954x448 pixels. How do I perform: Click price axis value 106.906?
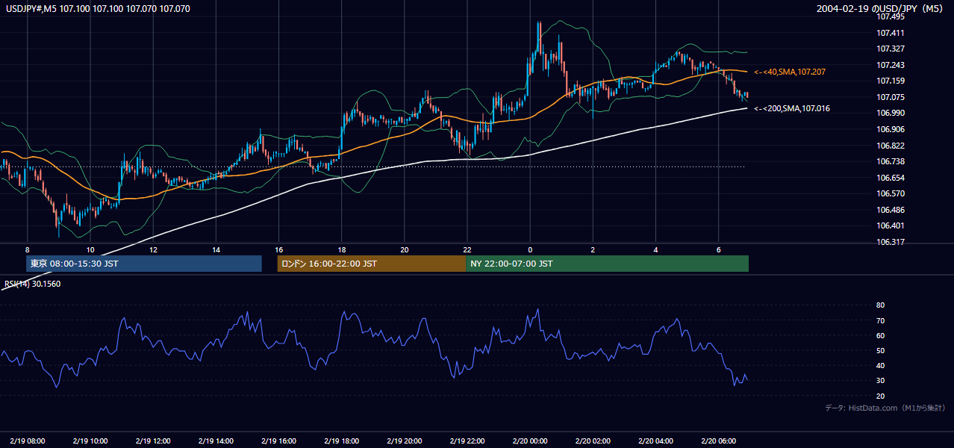click(890, 129)
